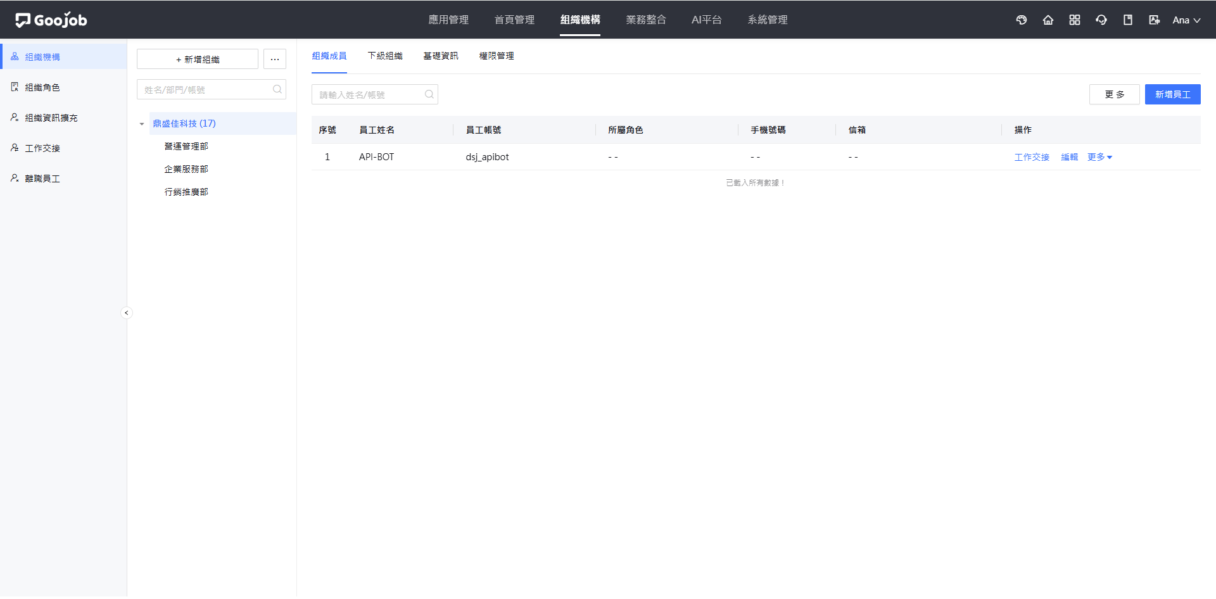Click the 所屬角色 column header

click(626, 130)
